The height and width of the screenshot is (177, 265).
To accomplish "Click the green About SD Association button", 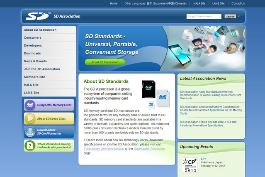I will point(105,62).
